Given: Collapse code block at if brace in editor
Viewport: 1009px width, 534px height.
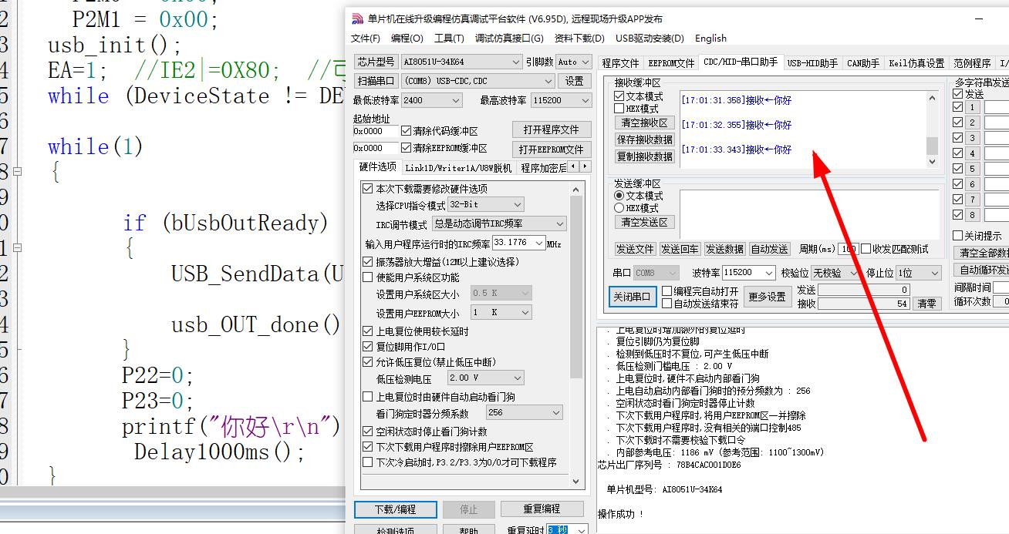Looking at the screenshot, I should pos(17,248).
